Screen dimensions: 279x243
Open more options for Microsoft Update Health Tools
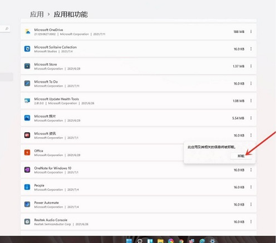pyautogui.click(x=251, y=101)
